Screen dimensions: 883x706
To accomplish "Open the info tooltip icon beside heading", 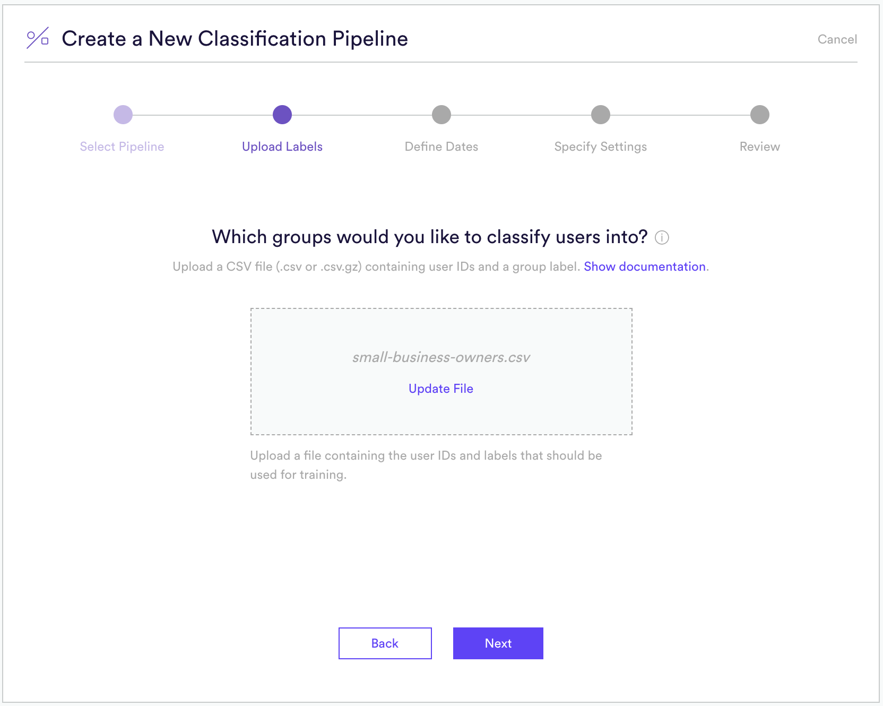I will pos(662,237).
